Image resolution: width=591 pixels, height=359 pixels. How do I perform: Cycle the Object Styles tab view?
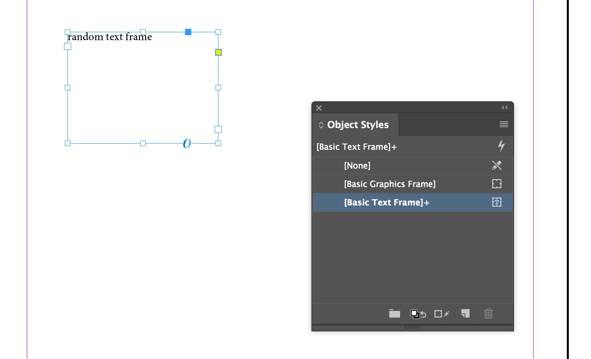(321, 125)
